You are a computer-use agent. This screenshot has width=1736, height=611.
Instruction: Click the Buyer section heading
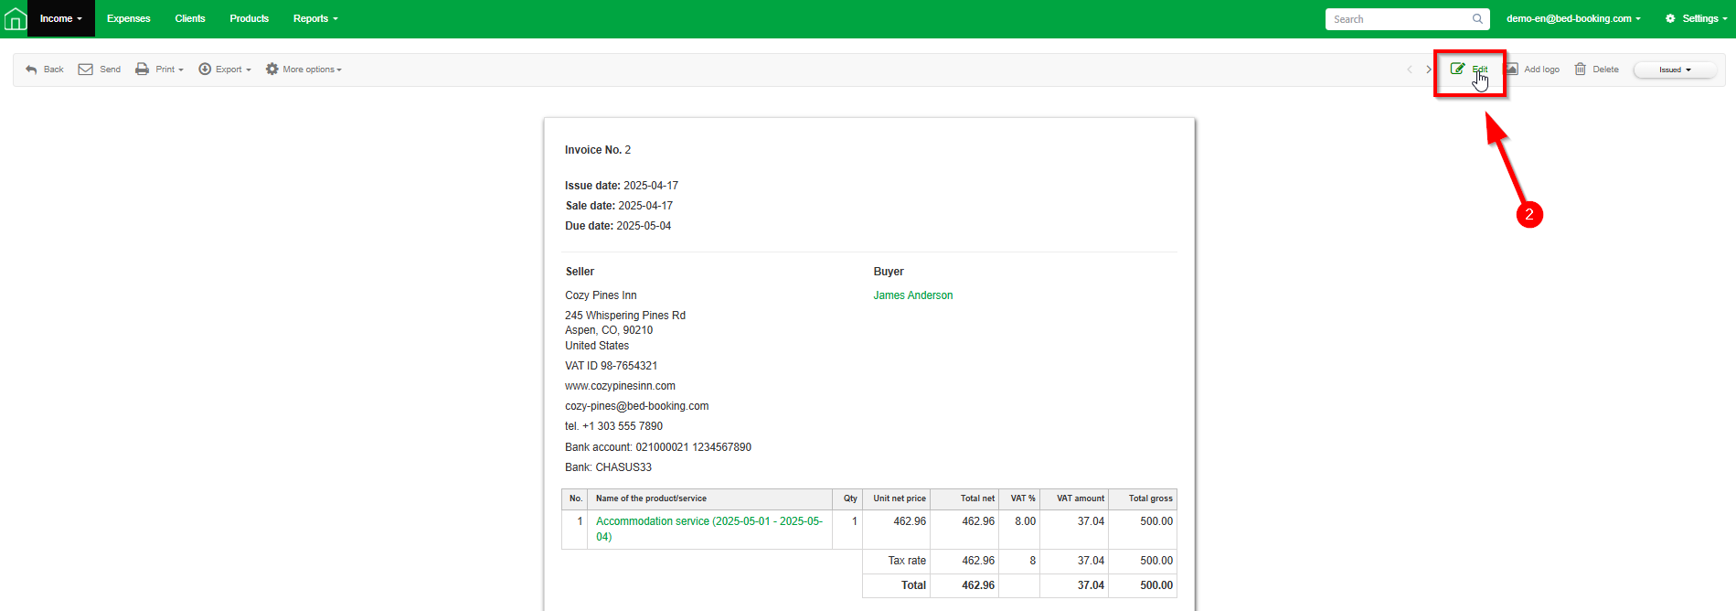coord(889,272)
